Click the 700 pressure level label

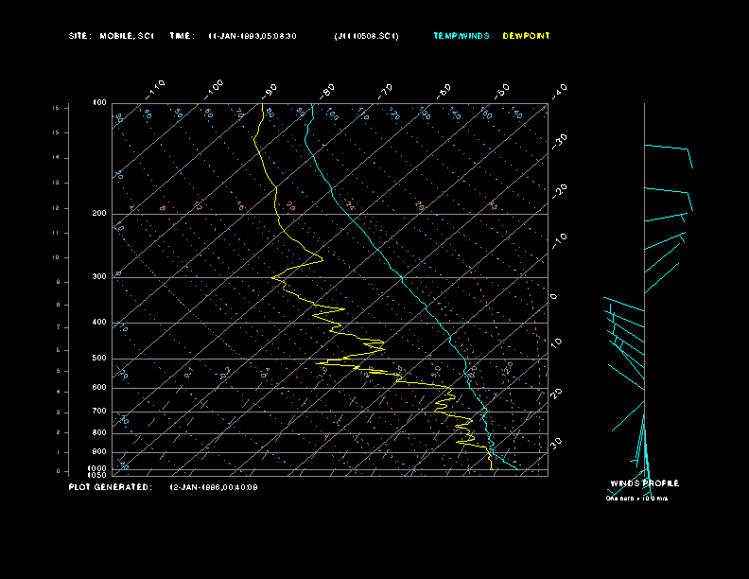click(99, 411)
